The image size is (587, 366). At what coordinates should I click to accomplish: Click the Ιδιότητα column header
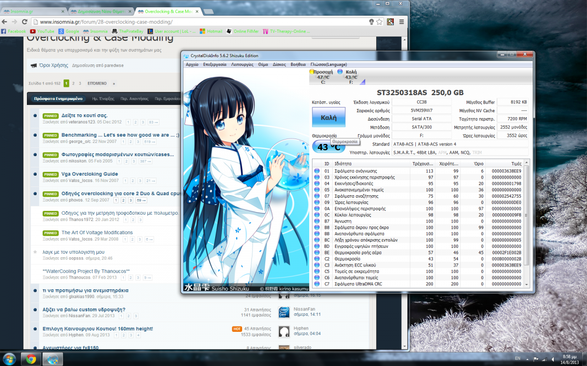point(370,163)
